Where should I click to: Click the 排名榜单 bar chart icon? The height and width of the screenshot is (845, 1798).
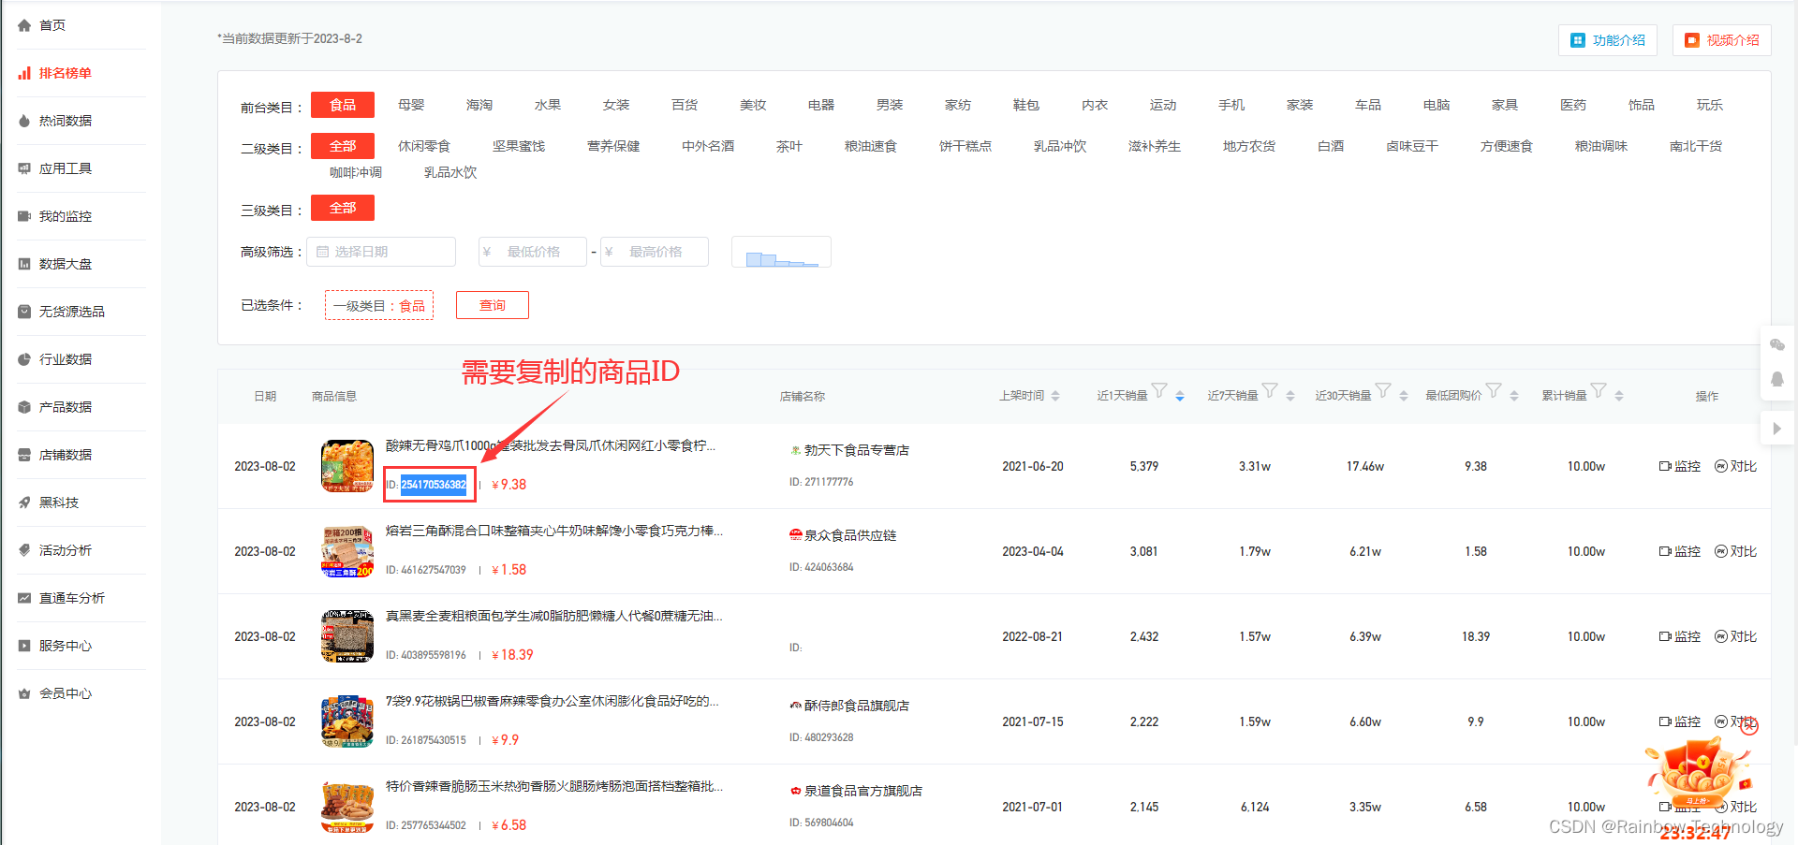pos(24,73)
